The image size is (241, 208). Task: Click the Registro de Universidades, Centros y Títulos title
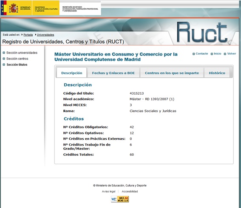(63, 42)
